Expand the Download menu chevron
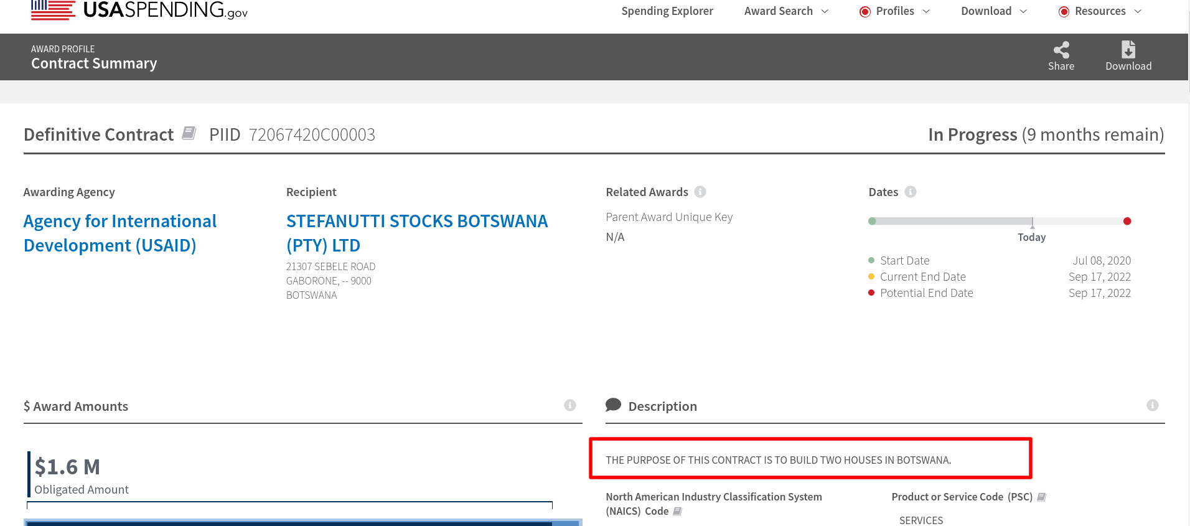This screenshot has height=526, width=1190. coord(1023,11)
